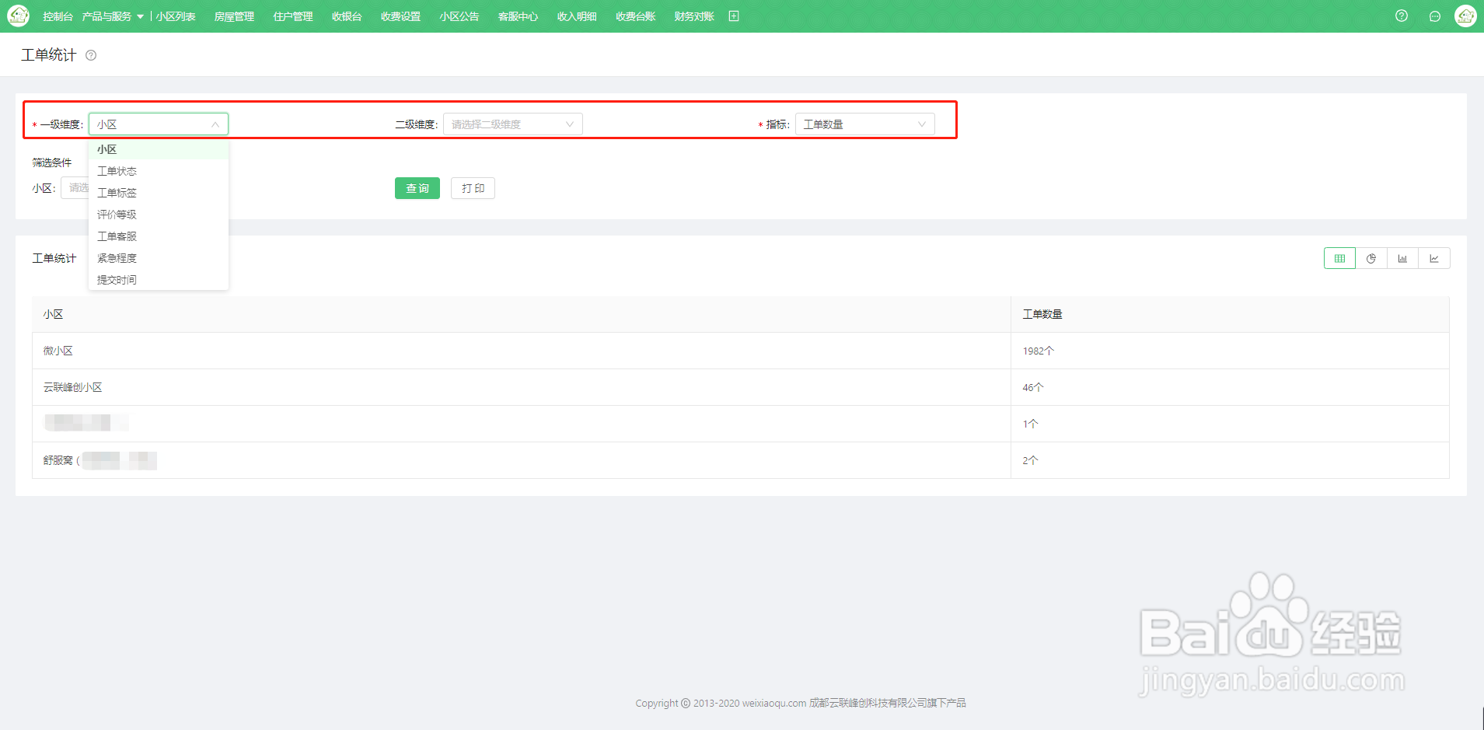Open 收费台账 in the top navigation
Viewport: 1484px width, 730px height.
636,16
